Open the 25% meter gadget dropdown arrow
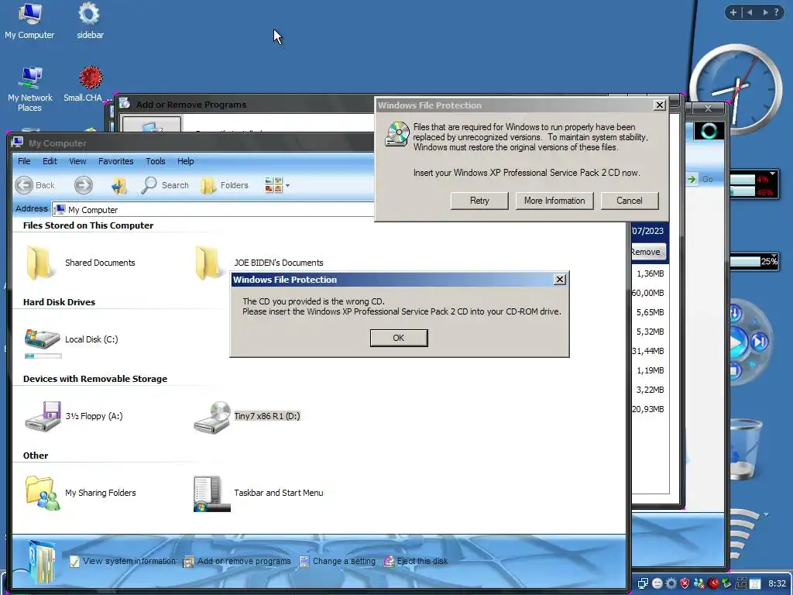Image resolution: width=793 pixels, height=595 pixels. [774, 256]
